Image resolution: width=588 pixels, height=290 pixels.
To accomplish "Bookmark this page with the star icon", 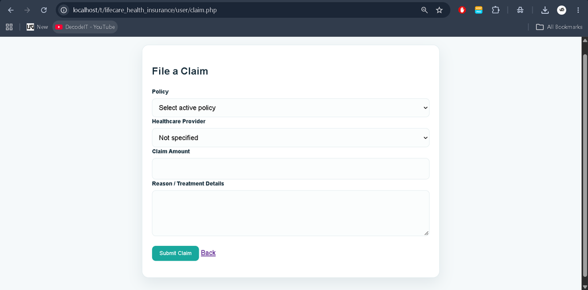I will 439,10.
